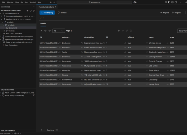This screenshot has width=187, height=135.
Task: Open the Selection menu
Action: [x=10, y=2]
